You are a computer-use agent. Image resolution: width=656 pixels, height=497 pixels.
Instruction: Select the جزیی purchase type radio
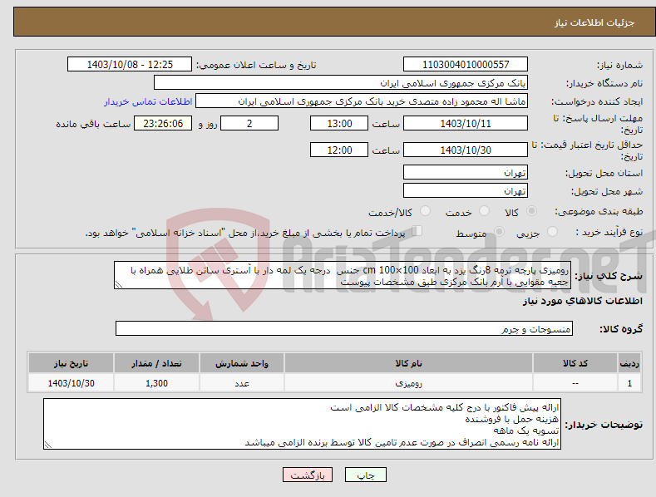[x=552, y=232]
